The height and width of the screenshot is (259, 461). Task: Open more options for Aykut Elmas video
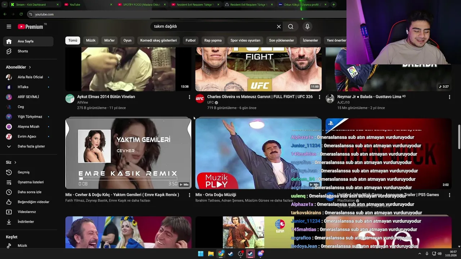coord(189,97)
